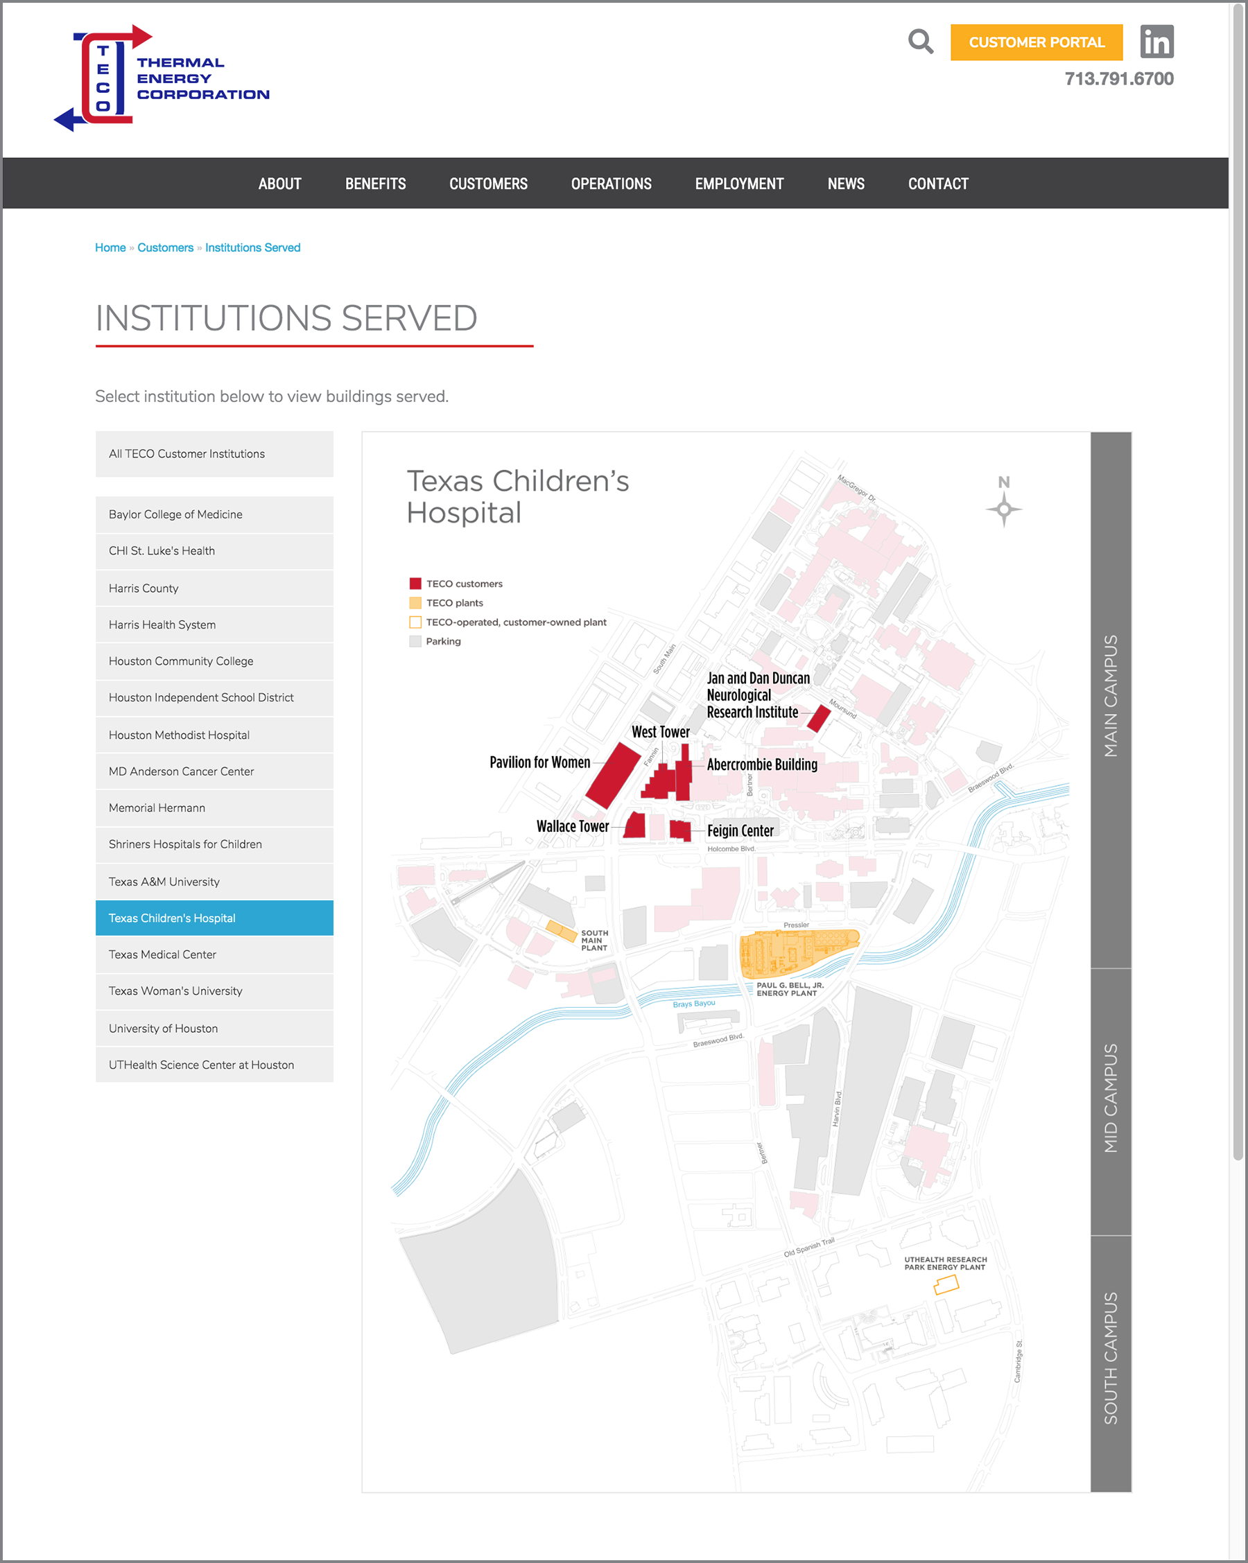The image size is (1248, 1563).
Task: Select Harris Health System
Action: [x=214, y=625]
